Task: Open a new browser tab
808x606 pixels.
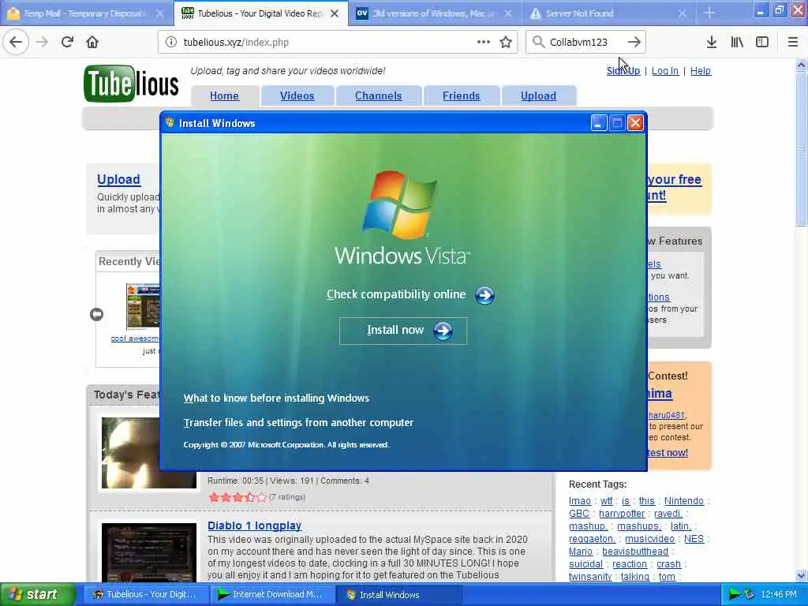Action: 709,13
